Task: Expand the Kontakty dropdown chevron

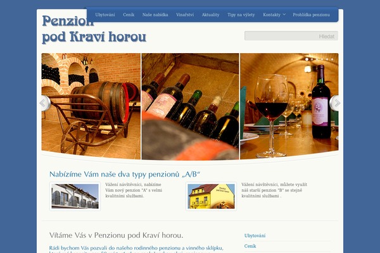Action: 284,15
